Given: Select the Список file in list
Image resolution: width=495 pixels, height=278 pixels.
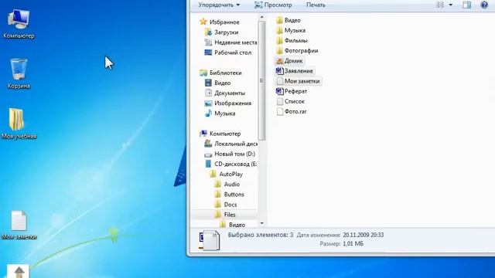Looking at the screenshot, I should tap(291, 101).
